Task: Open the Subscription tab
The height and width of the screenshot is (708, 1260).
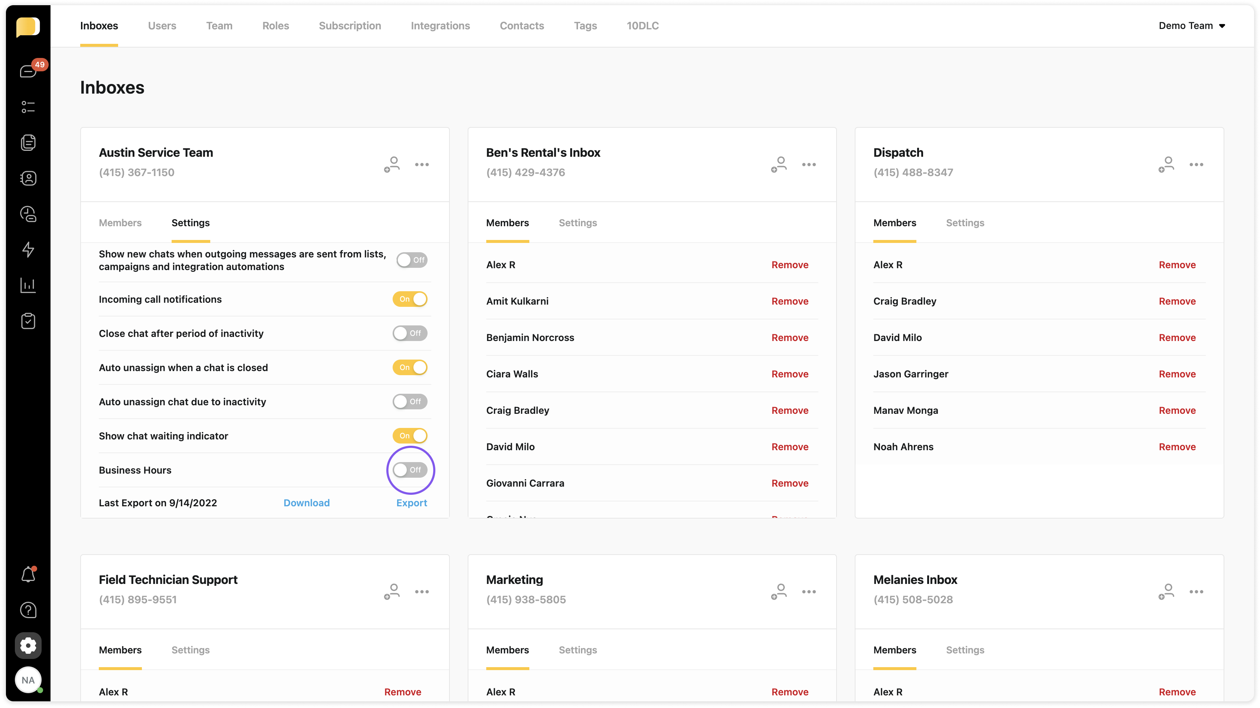Action: (x=350, y=25)
